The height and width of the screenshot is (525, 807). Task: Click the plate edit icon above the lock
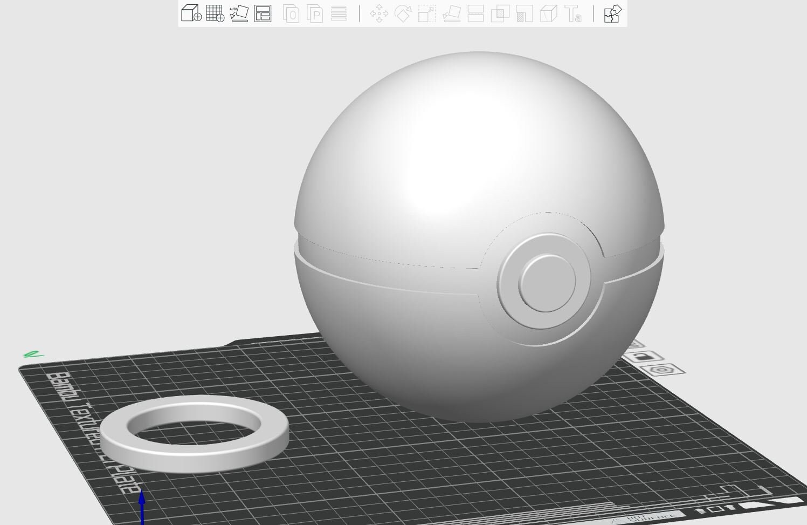pyautogui.click(x=638, y=344)
